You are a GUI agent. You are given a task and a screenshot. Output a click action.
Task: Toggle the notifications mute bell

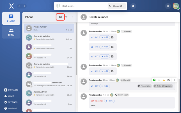[x=133, y=6]
